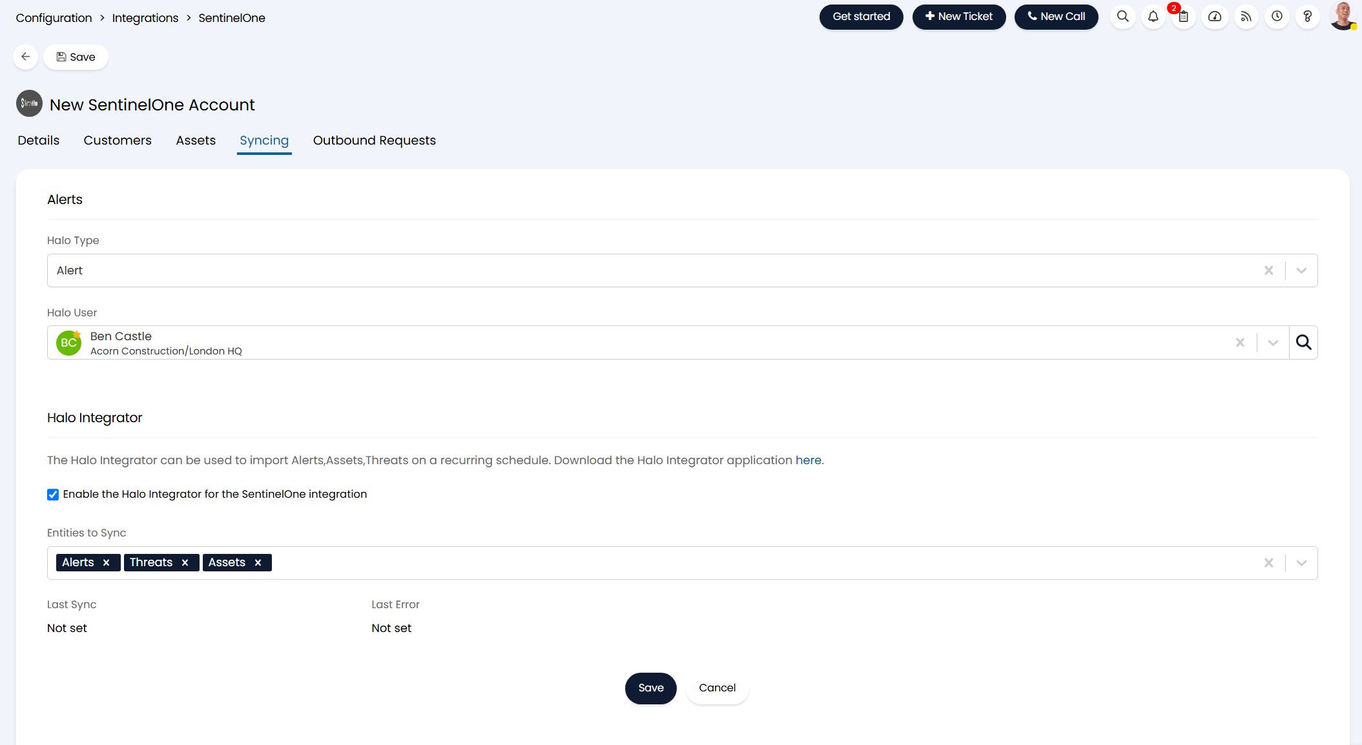Viewport: 1362px width, 745px height.
Task: Open the feed RSS icon
Action: click(x=1246, y=17)
